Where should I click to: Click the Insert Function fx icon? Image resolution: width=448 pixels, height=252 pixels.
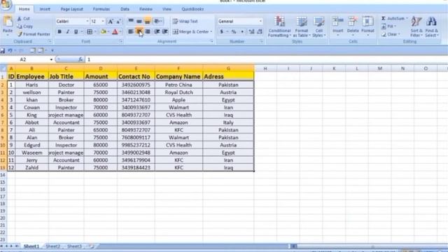click(x=80, y=59)
